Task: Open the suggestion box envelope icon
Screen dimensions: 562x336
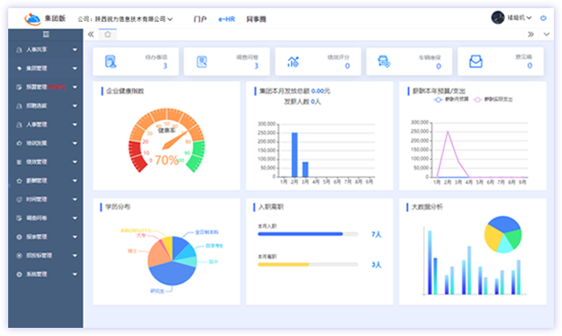Action: click(x=475, y=62)
